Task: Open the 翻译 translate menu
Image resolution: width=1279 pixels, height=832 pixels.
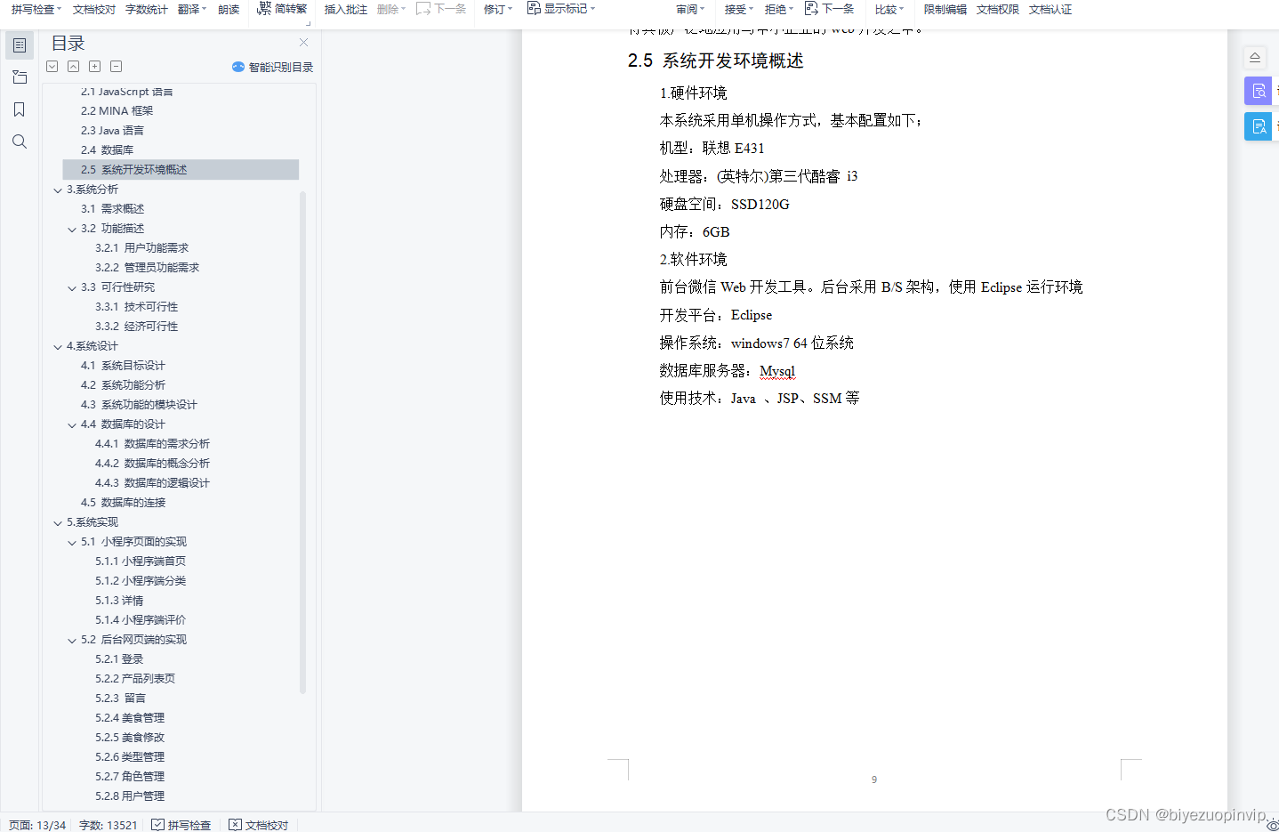Action: click(190, 9)
